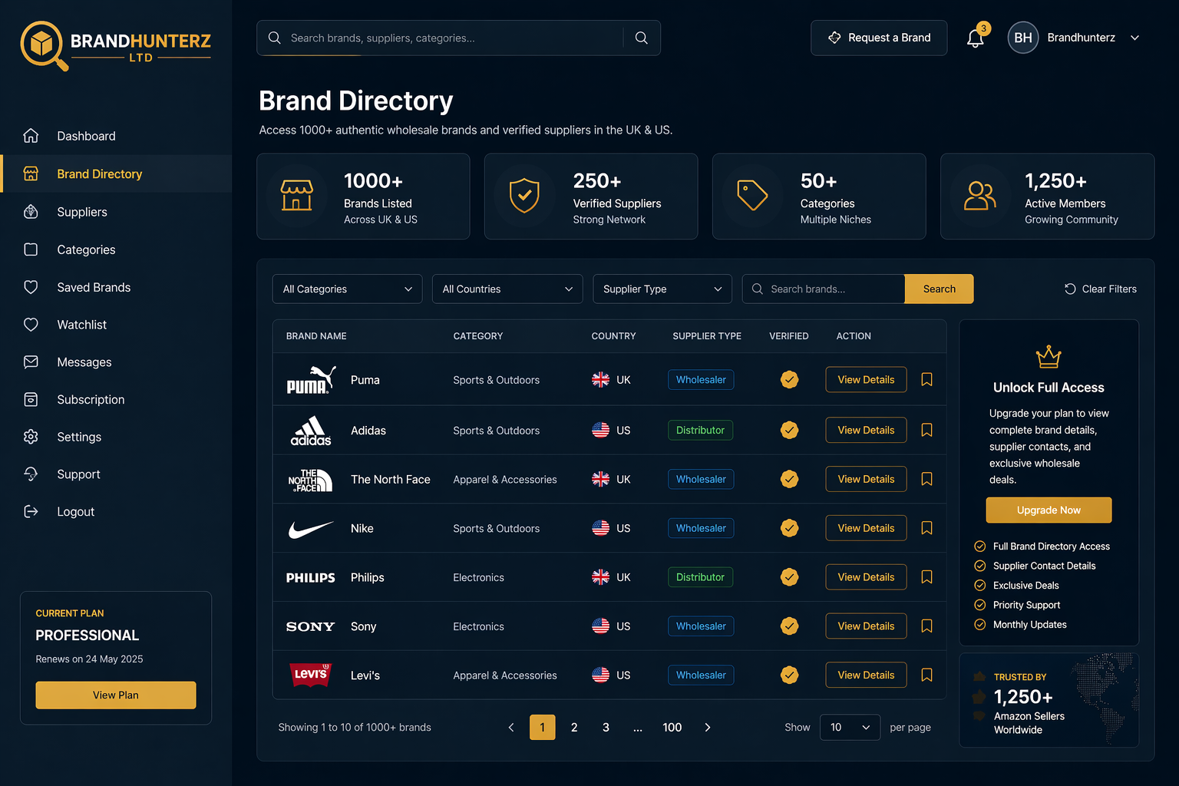Click the yellow Search button
The image size is (1179, 786).
pyautogui.click(x=939, y=289)
